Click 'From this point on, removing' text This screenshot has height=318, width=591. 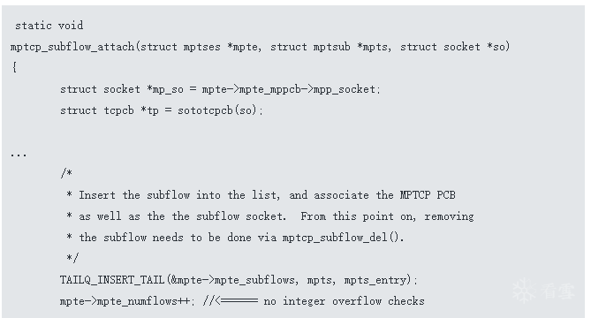pyautogui.click(x=387, y=216)
